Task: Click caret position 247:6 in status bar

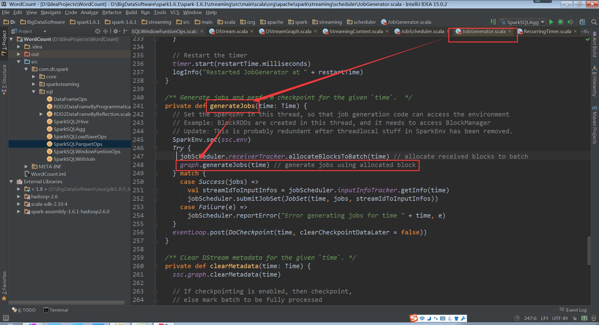Action: 530,318
